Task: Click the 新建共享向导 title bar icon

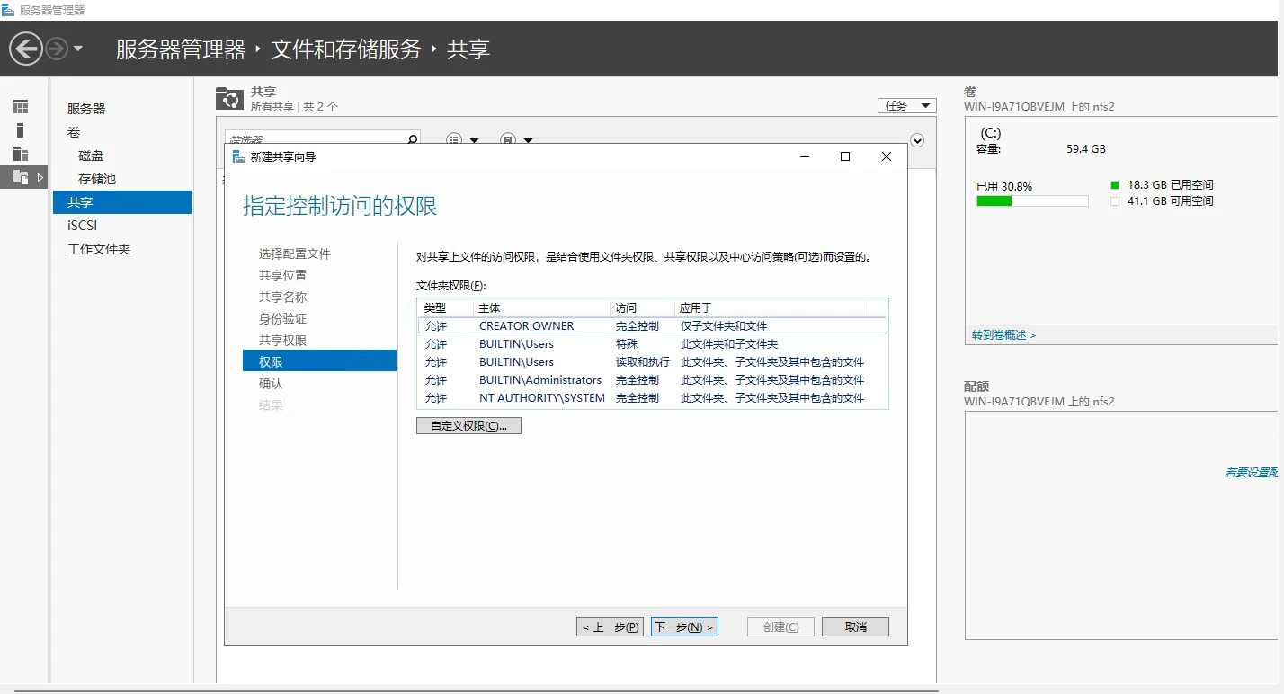Action: (238, 156)
